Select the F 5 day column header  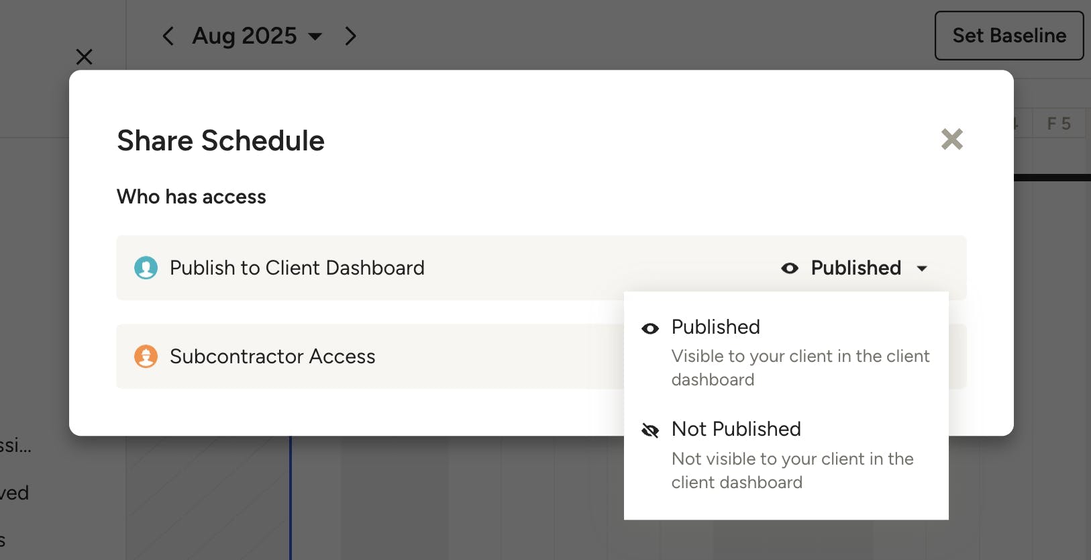click(x=1059, y=124)
